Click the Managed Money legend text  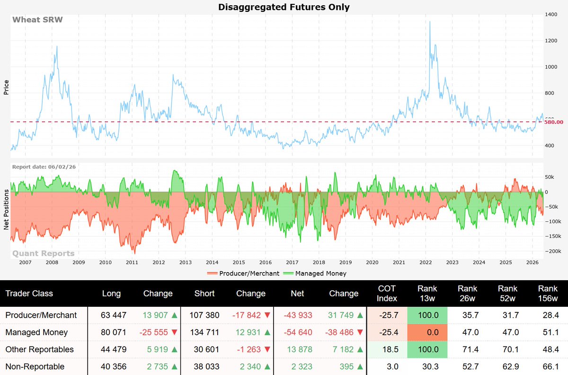tap(321, 274)
